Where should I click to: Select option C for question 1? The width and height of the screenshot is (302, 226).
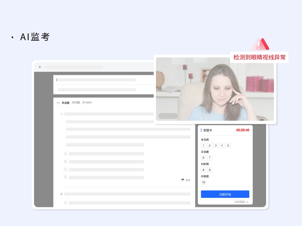[x=65, y=169]
